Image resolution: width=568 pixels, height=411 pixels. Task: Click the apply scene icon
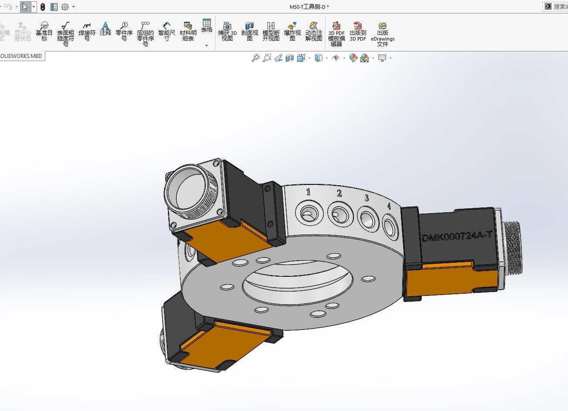pos(365,58)
